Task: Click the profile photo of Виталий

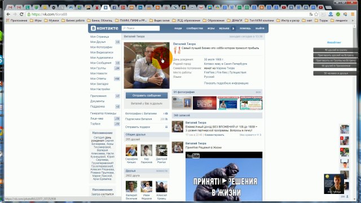Action: click(x=147, y=65)
